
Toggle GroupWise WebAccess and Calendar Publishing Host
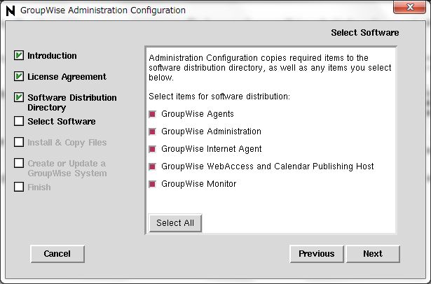[152, 166]
